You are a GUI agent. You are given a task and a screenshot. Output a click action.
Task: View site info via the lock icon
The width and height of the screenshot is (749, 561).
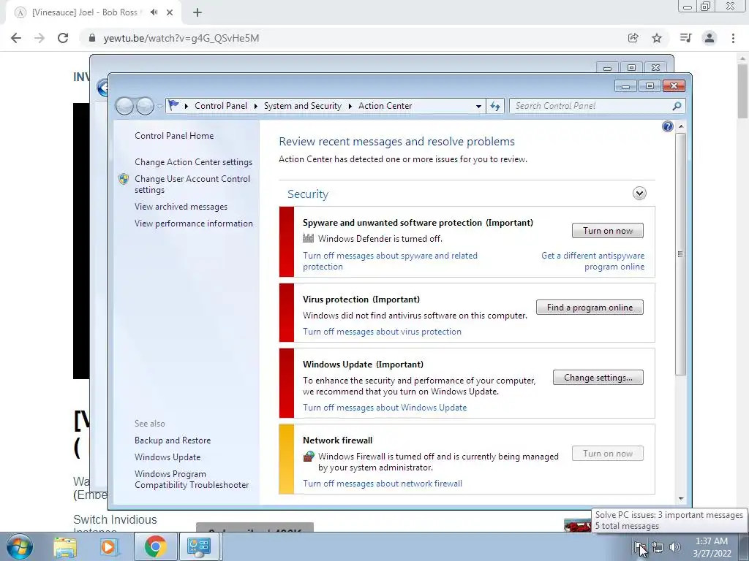tap(92, 38)
